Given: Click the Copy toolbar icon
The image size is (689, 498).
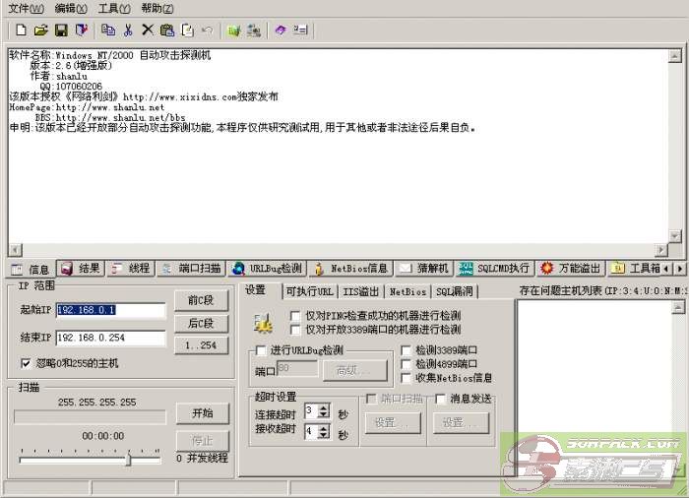Looking at the screenshot, I should coord(108,31).
